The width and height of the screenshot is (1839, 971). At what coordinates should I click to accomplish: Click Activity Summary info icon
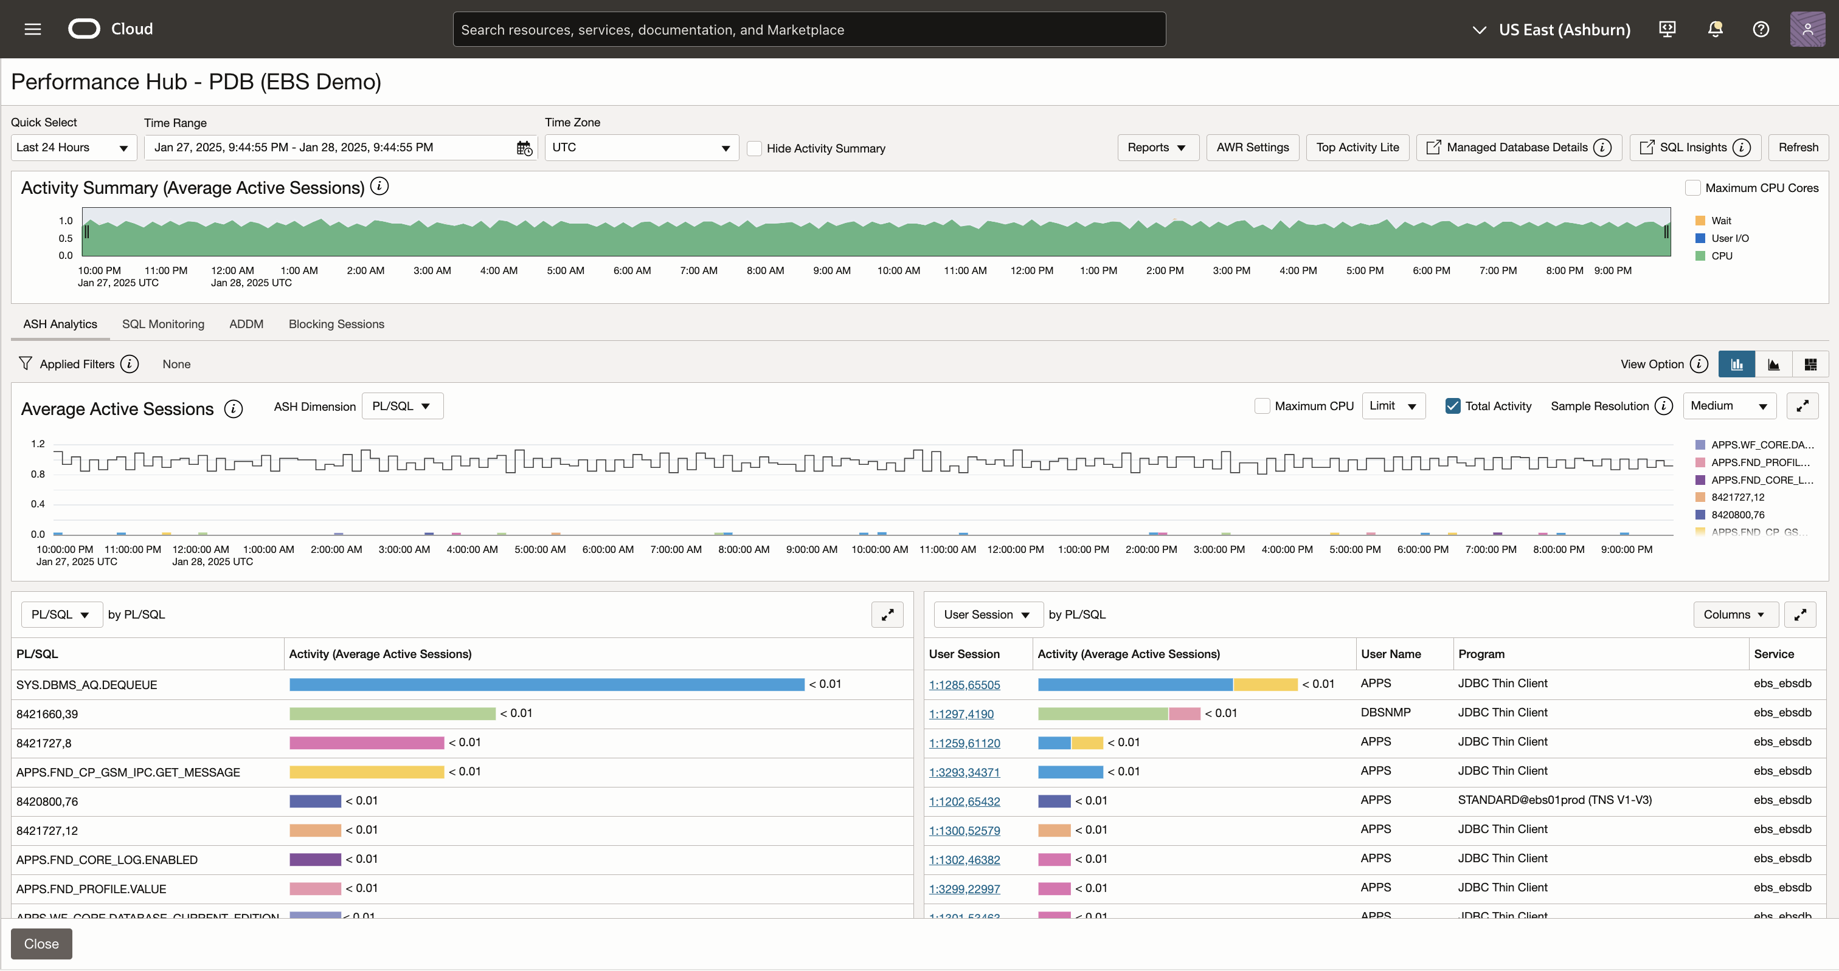380,187
